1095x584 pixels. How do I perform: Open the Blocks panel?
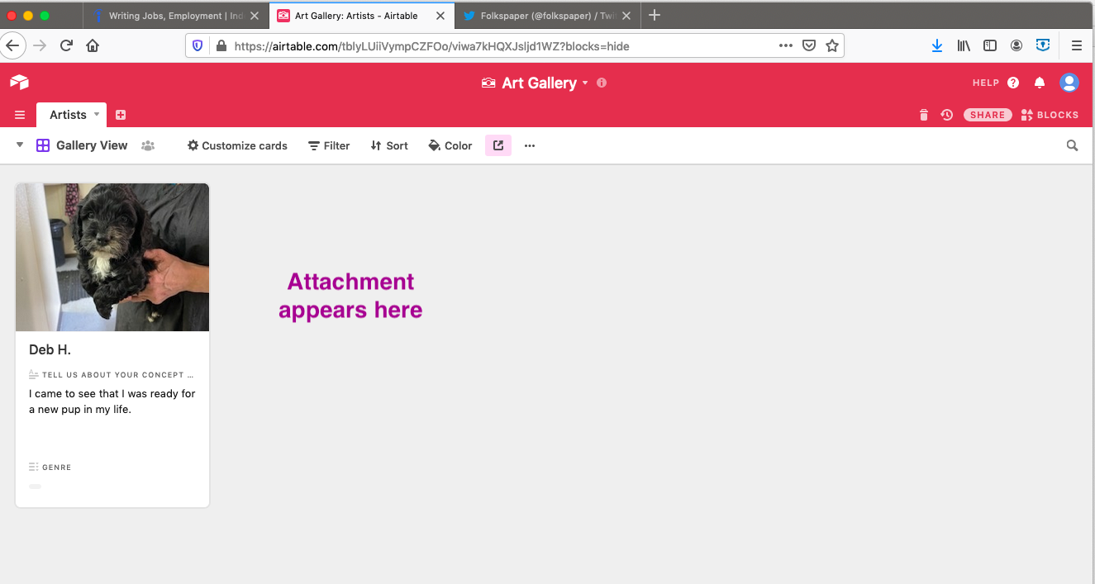point(1050,115)
